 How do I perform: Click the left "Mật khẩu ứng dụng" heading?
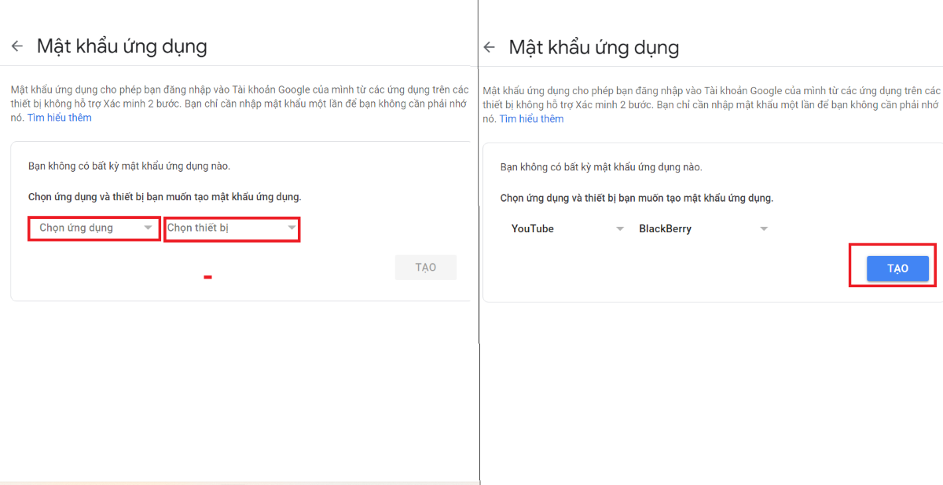120,46
